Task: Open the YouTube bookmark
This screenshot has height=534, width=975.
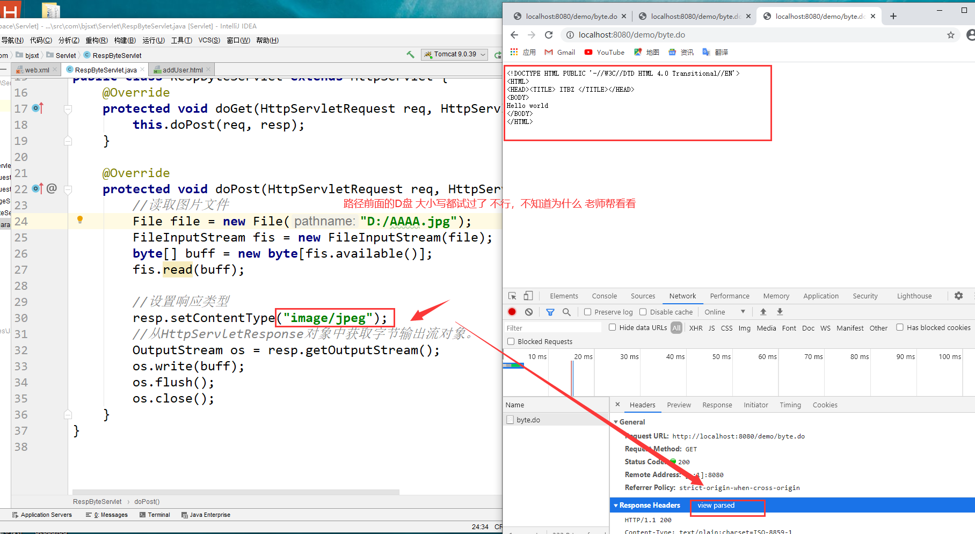Action: point(605,52)
